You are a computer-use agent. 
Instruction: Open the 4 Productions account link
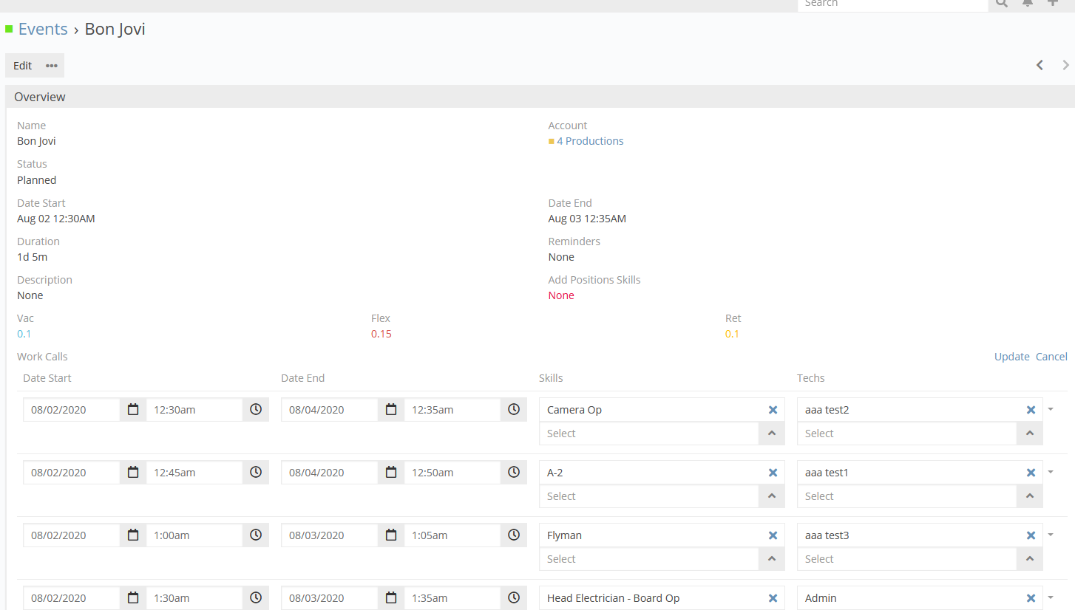[589, 141]
